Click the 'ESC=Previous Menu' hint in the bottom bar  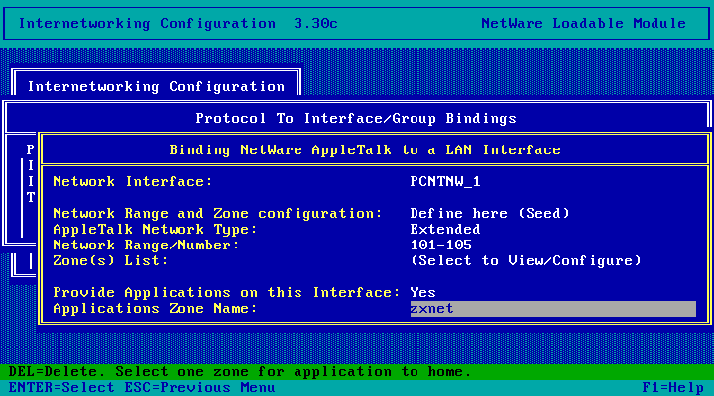[199, 388]
